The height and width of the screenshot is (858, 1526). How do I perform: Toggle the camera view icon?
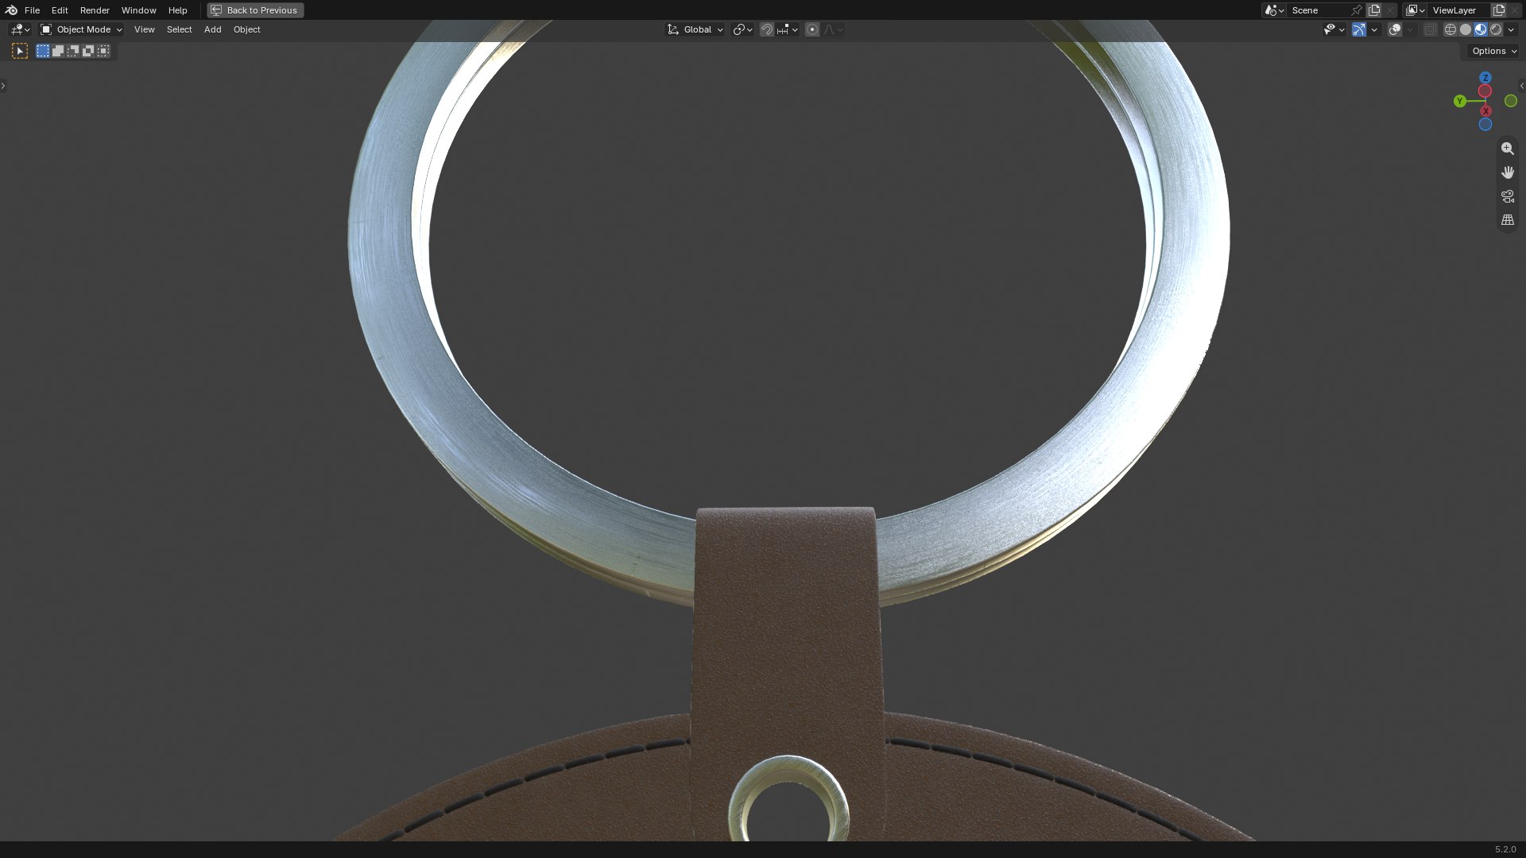coord(1507,196)
